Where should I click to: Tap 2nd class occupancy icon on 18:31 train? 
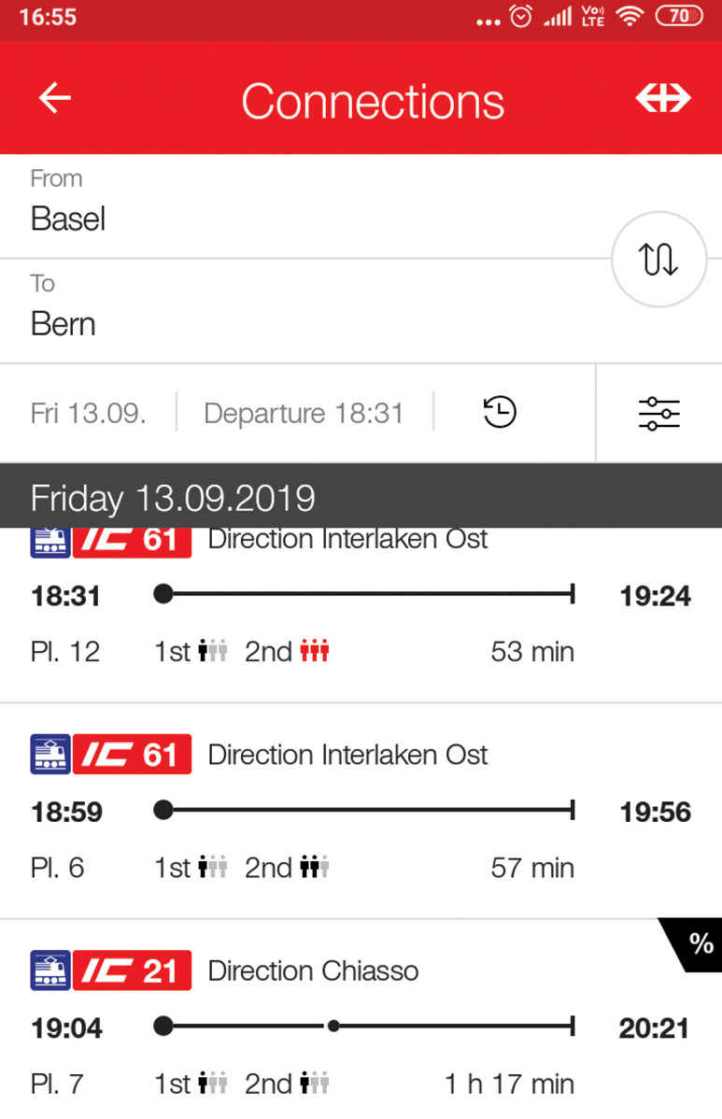[315, 651]
